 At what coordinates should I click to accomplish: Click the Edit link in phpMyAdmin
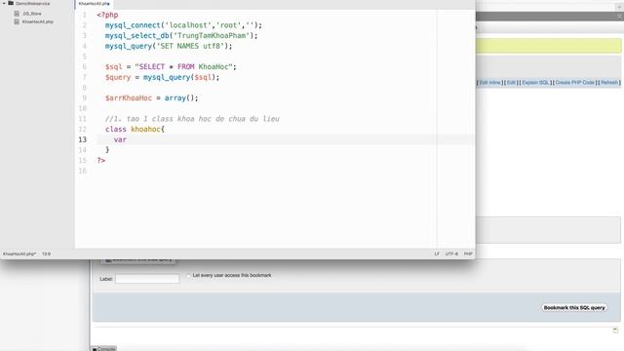(x=511, y=83)
